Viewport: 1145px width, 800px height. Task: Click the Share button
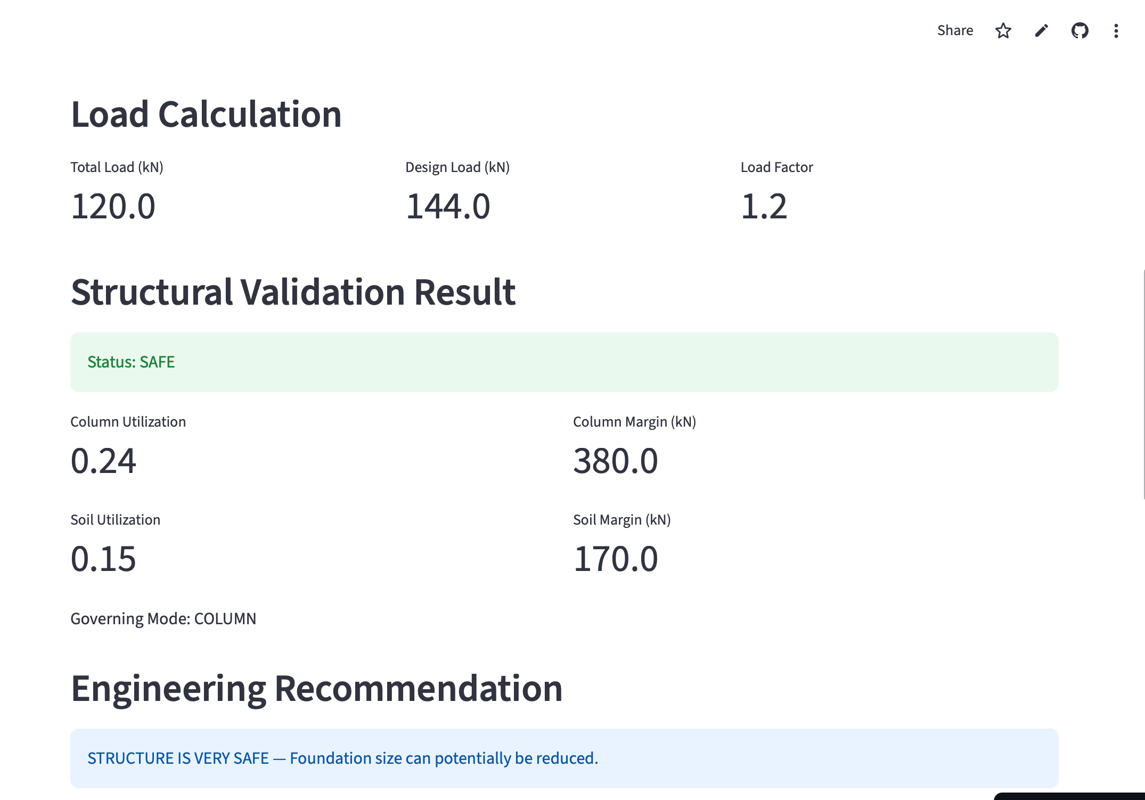click(955, 30)
